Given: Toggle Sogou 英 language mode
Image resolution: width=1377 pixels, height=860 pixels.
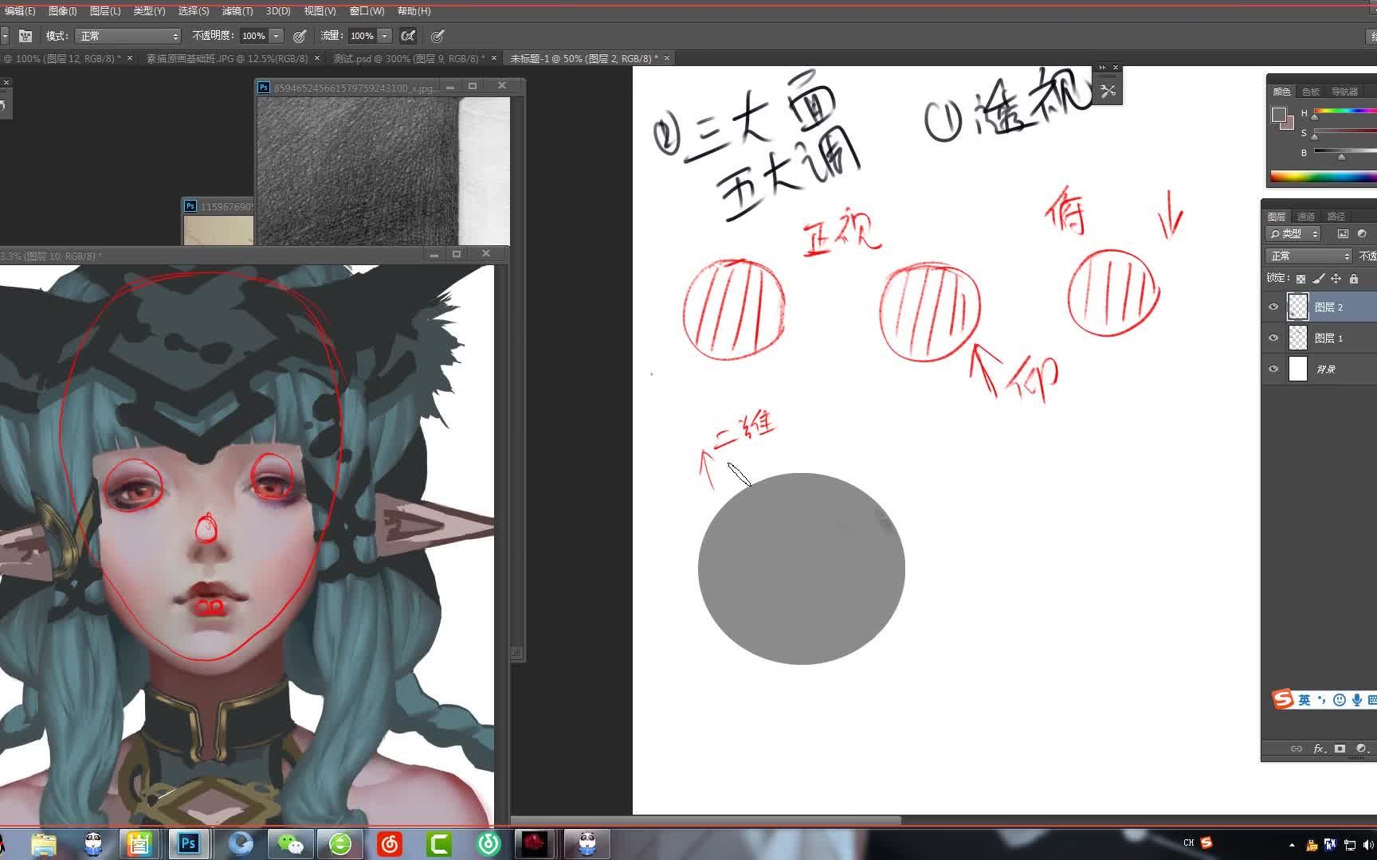Looking at the screenshot, I should click(x=1304, y=700).
